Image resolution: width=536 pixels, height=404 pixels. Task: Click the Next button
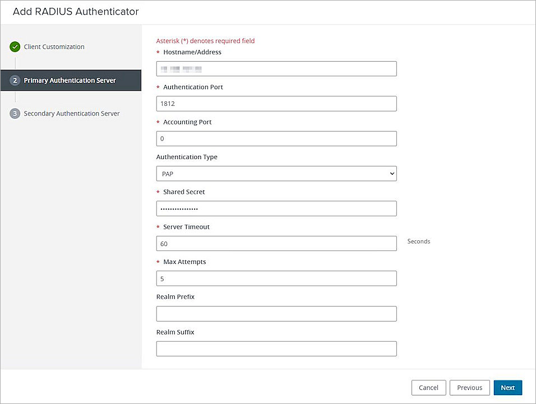[x=507, y=387]
